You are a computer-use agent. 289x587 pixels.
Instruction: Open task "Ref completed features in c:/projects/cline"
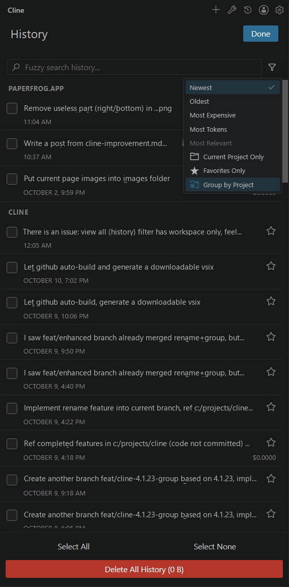pyautogui.click(x=137, y=444)
